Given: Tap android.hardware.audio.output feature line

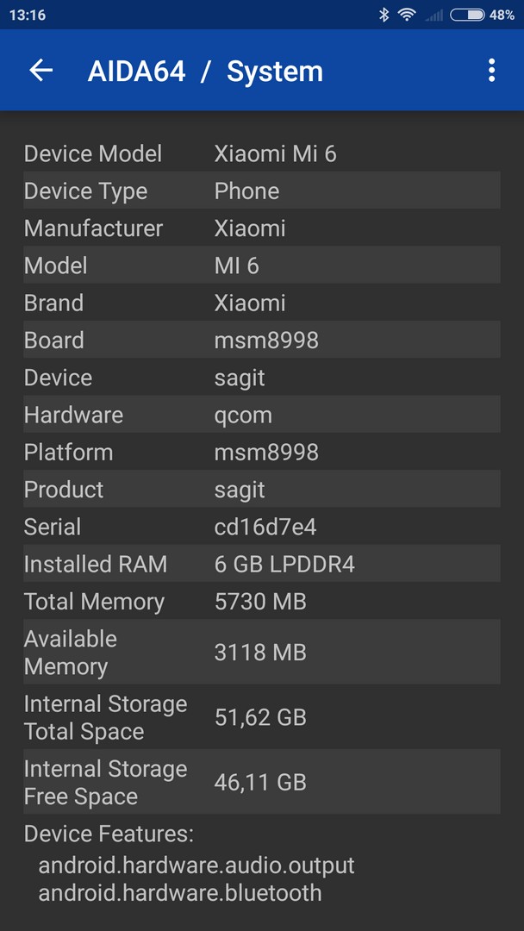Looking at the screenshot, I should [x=196, y=865].
